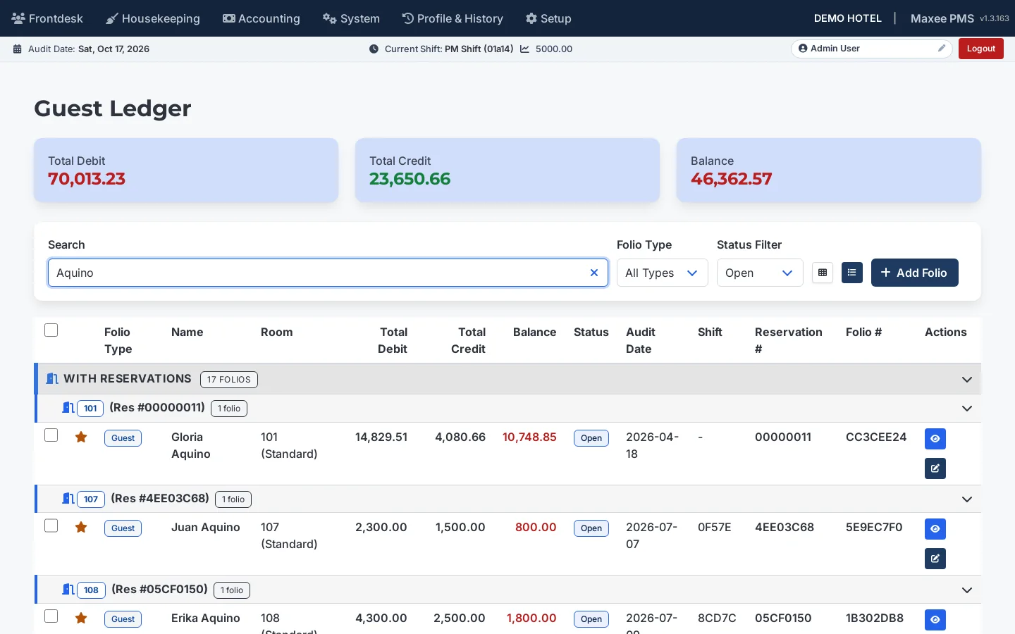Toggle the select-all header checkbox
Viewport: 1015px width, 634px height.
tap(51, 330)
